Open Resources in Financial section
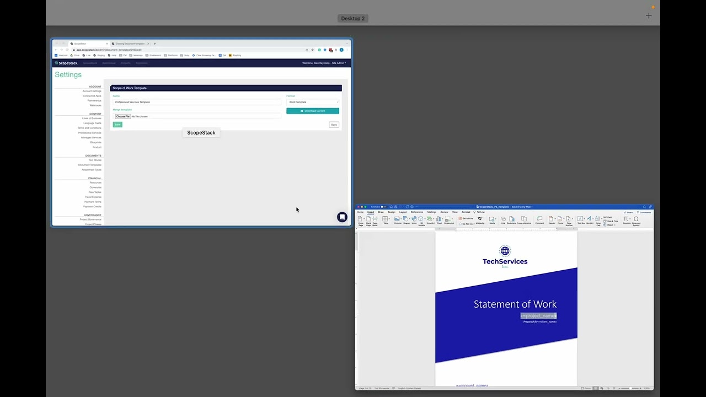706x397 pixels. coord(95,183)
